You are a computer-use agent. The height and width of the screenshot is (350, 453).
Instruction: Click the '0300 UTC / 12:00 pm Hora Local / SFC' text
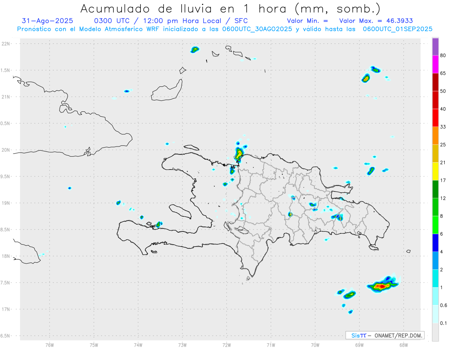[171, 21]
